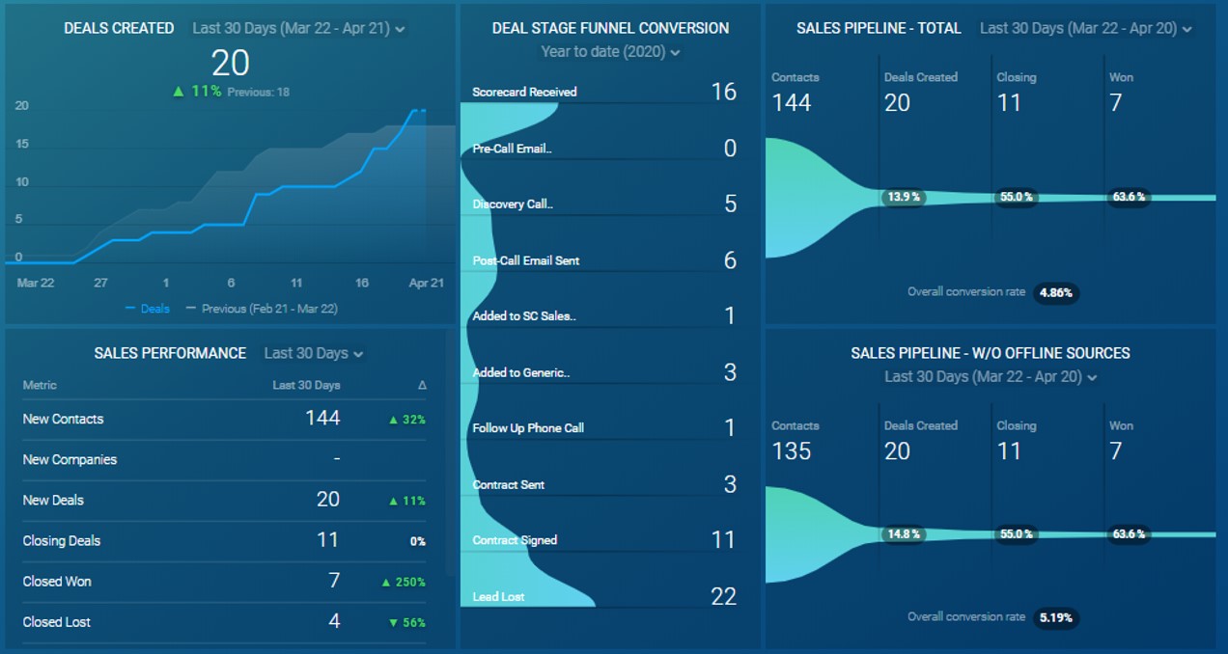The width and height of the screenshot is (1228, 654).
Task: Click the Contract Signed funnel stage
Action: point(515,540)
